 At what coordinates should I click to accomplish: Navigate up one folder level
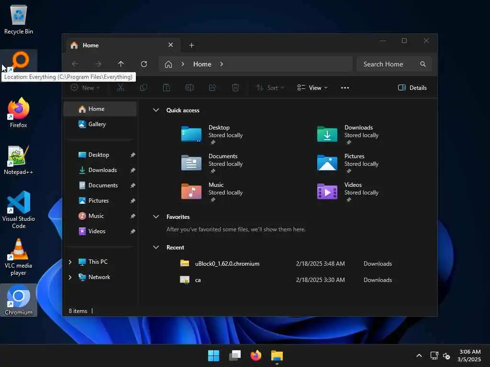(121, 64)
